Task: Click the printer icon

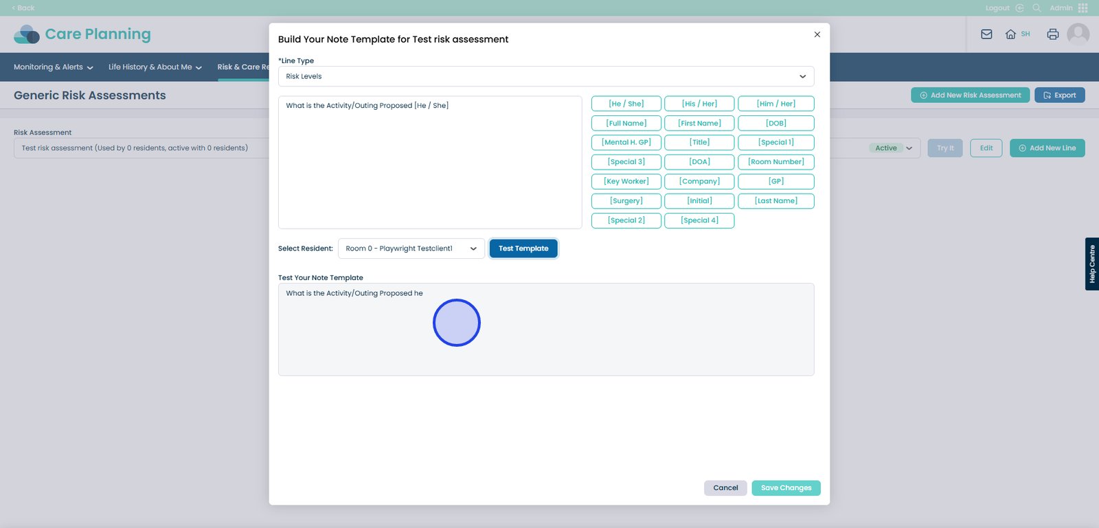Action: click(1053, 34)
